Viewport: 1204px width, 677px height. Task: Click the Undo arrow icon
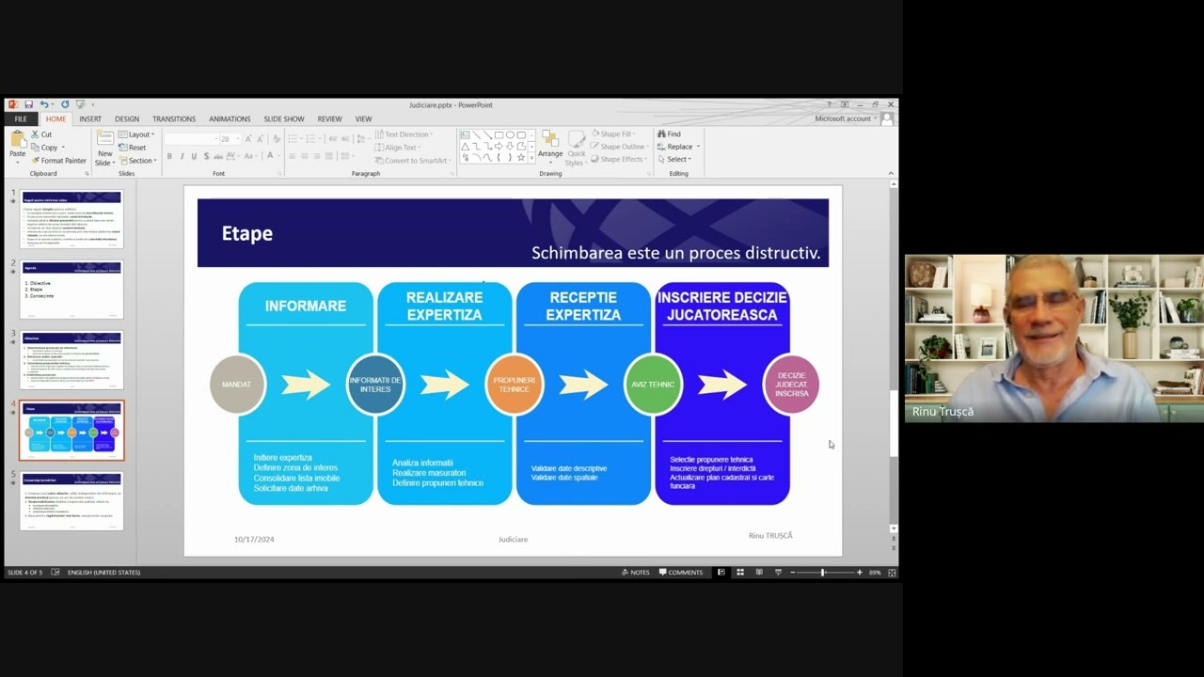point(42,104)
